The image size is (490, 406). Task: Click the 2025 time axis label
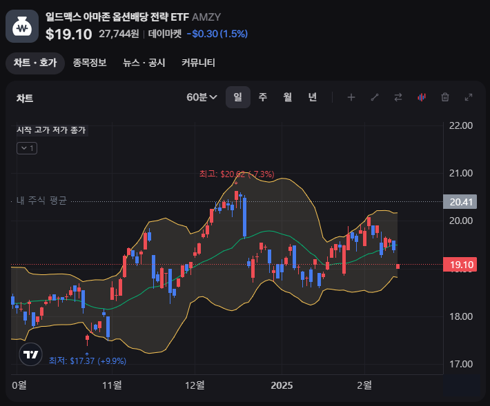[x=282, y=385]
